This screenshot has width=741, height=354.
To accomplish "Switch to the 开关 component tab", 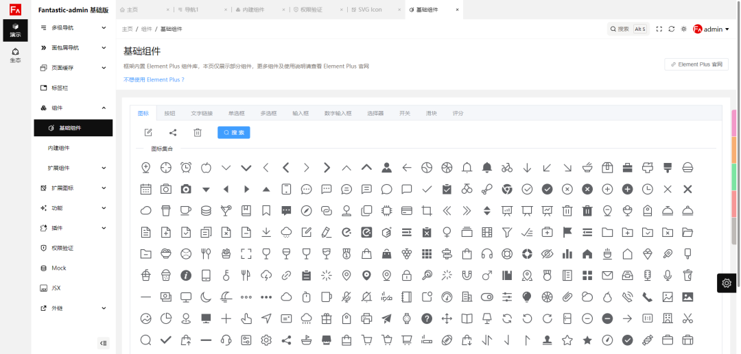I will tap(405, 113).
